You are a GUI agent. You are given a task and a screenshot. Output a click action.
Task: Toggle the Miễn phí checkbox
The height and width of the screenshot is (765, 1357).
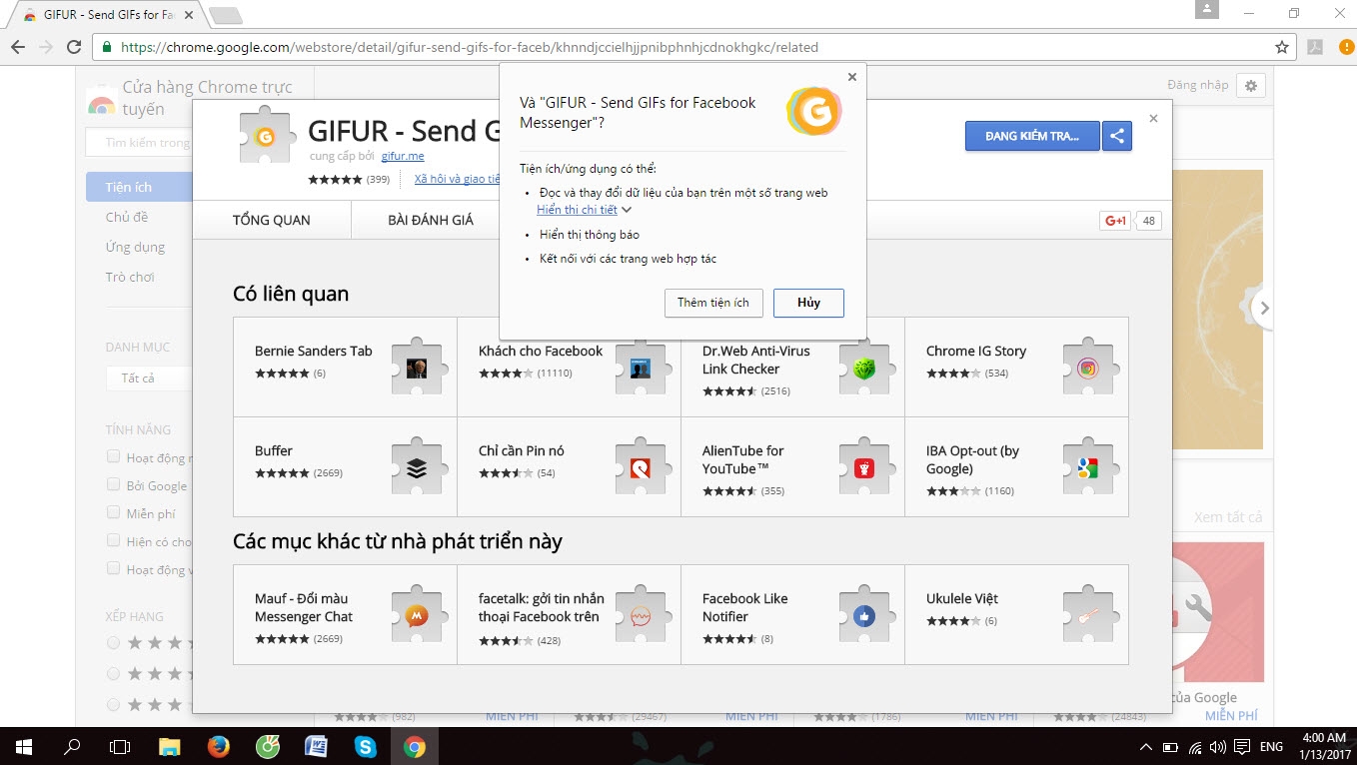113,512
